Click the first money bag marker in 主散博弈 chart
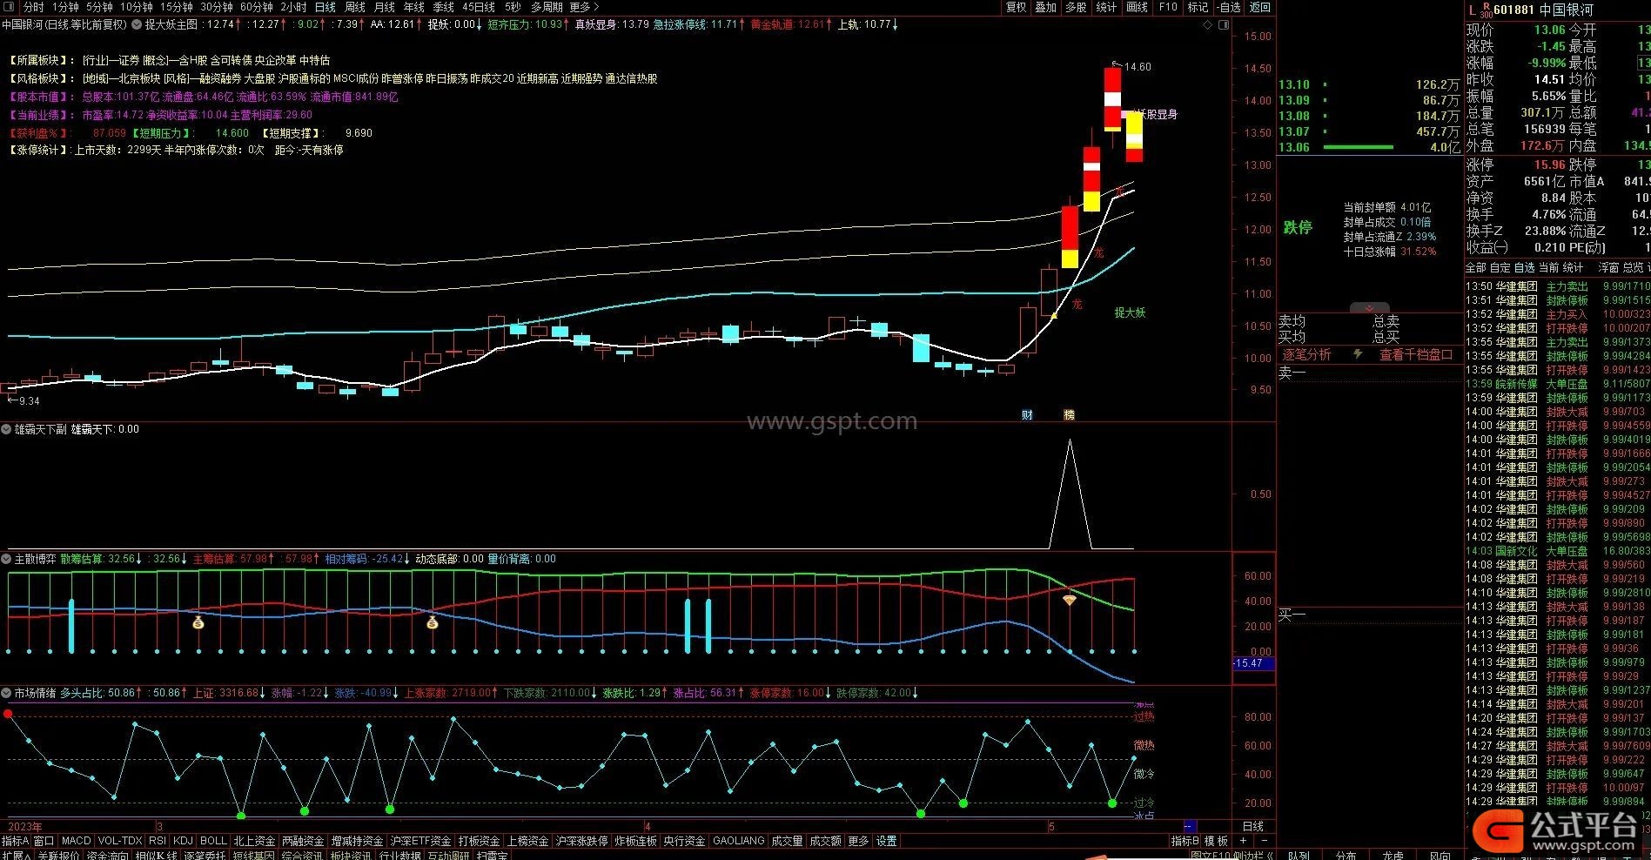The image size is (1651, 860). pos(198,622)
